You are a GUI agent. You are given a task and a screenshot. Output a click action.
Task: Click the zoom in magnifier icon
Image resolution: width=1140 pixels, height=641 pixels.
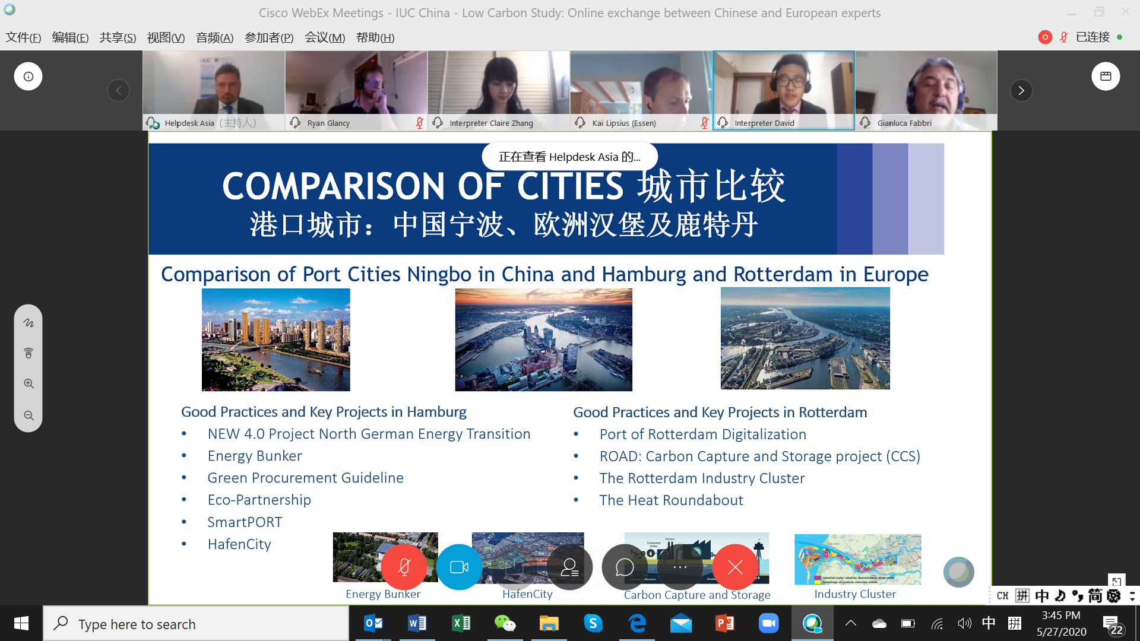[x=28, y=384]
